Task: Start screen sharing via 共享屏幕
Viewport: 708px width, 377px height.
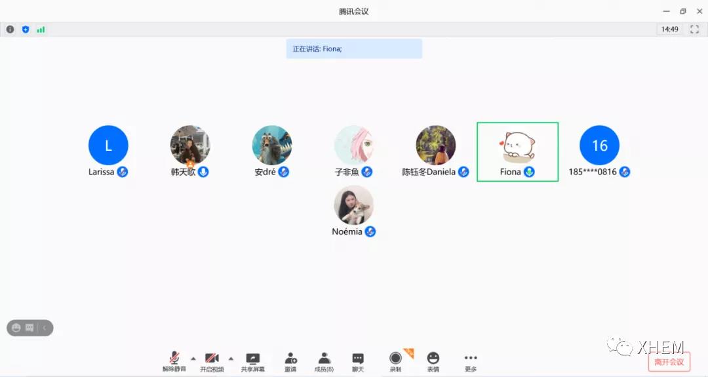Action: click(x=252, y=361)
